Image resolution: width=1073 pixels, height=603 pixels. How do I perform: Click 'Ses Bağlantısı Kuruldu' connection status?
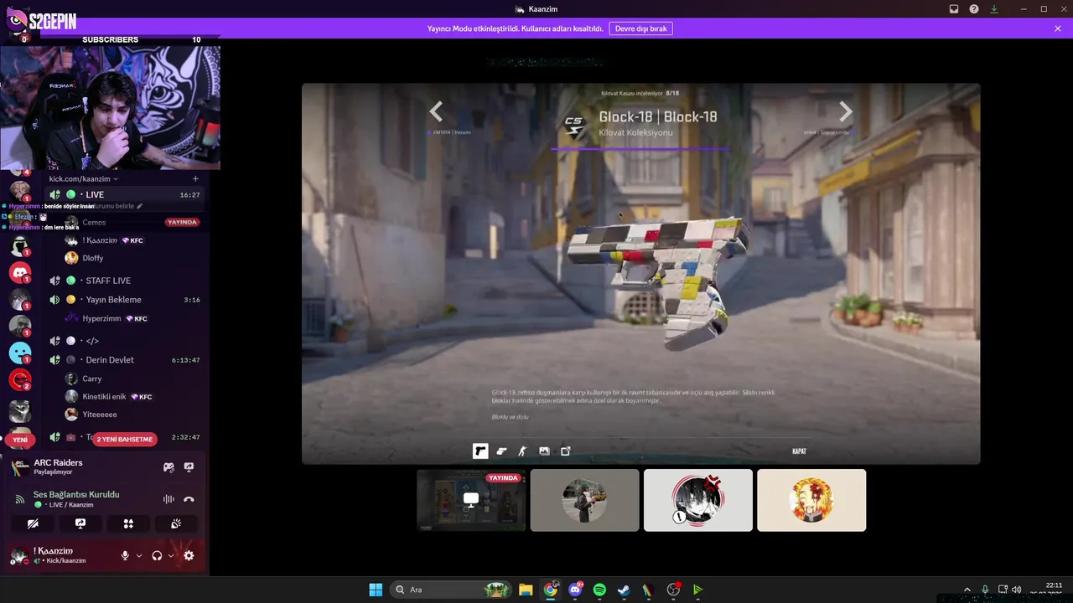76,494
